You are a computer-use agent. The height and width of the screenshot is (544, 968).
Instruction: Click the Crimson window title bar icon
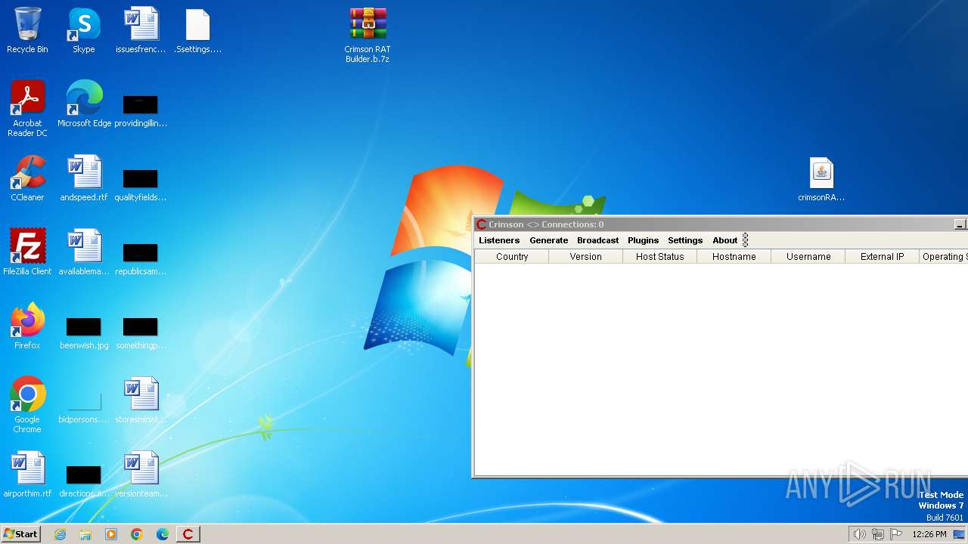pos(481,224)
